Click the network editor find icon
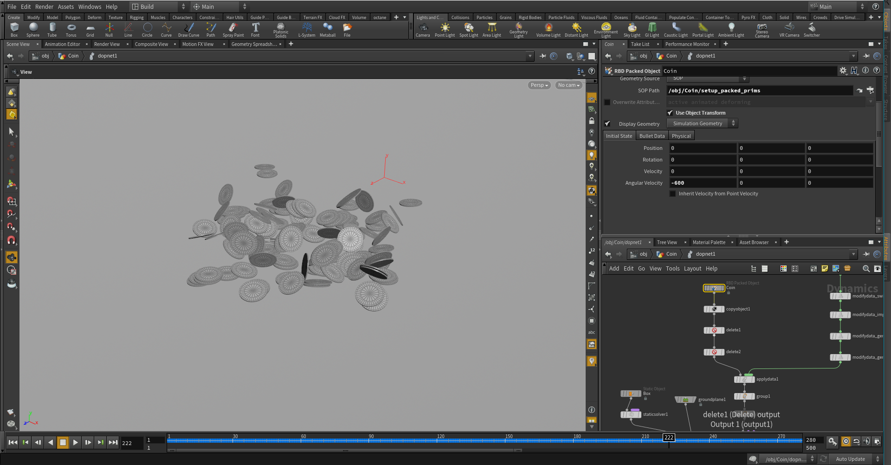 click(866, 269)
